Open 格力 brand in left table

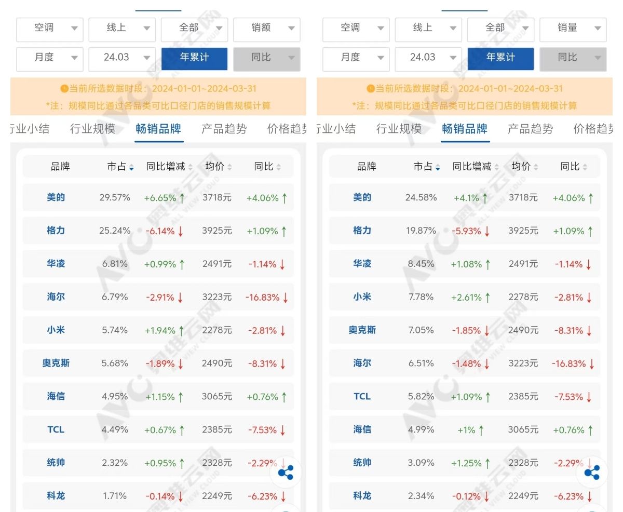(56, 231)
